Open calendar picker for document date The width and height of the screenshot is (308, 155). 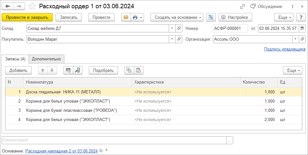click(x=301, y=29)
